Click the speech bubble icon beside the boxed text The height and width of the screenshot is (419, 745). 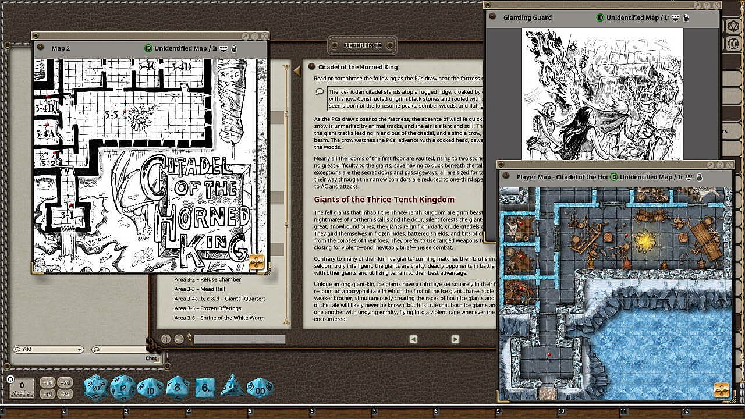click(320, 92)
